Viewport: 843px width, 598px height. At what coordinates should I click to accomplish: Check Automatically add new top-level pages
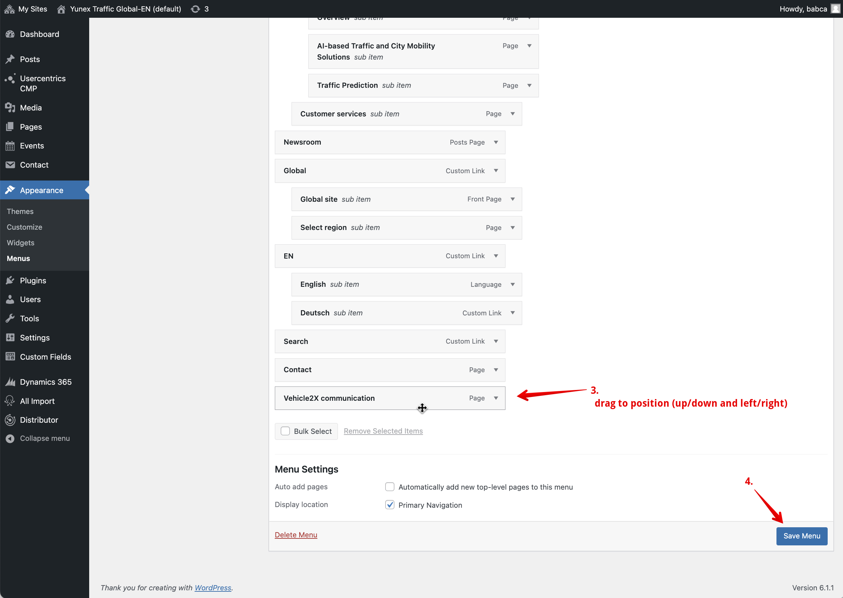(389, 487)
